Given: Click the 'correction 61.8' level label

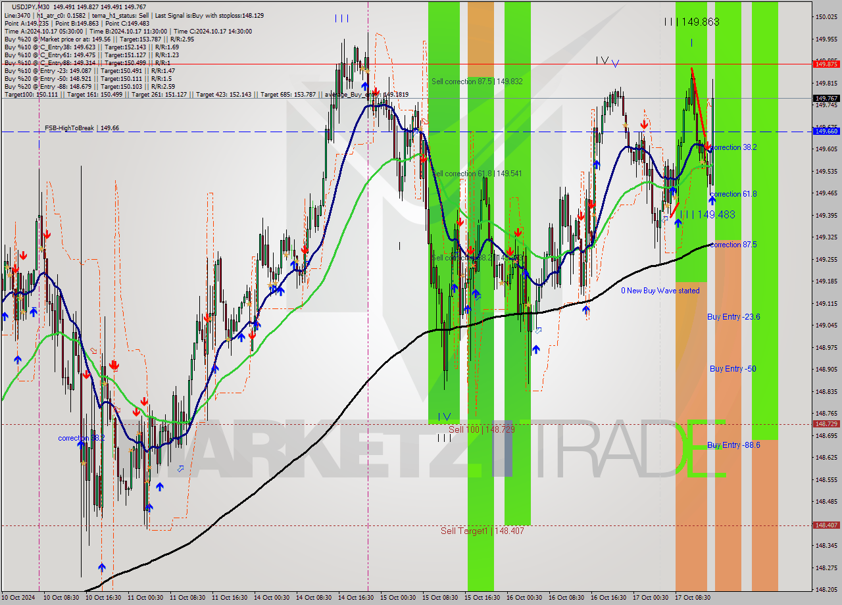Looking at the screenshot, I should pos(733,194).
